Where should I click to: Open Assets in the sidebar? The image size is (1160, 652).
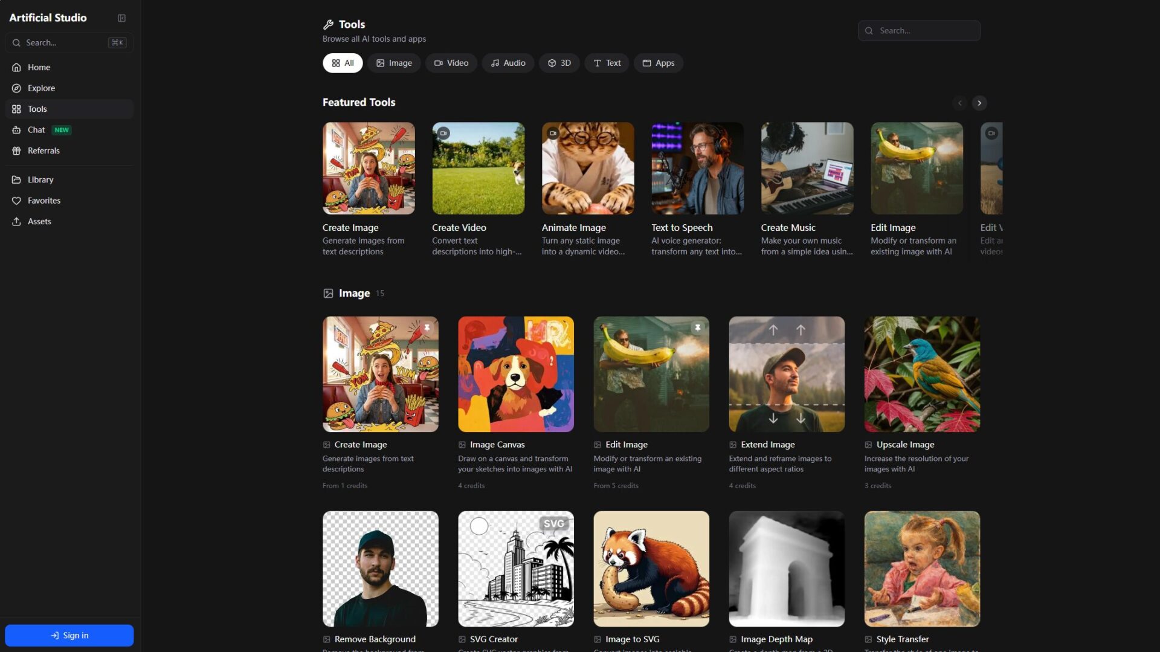pyautogui.click(x=39, y=221)
